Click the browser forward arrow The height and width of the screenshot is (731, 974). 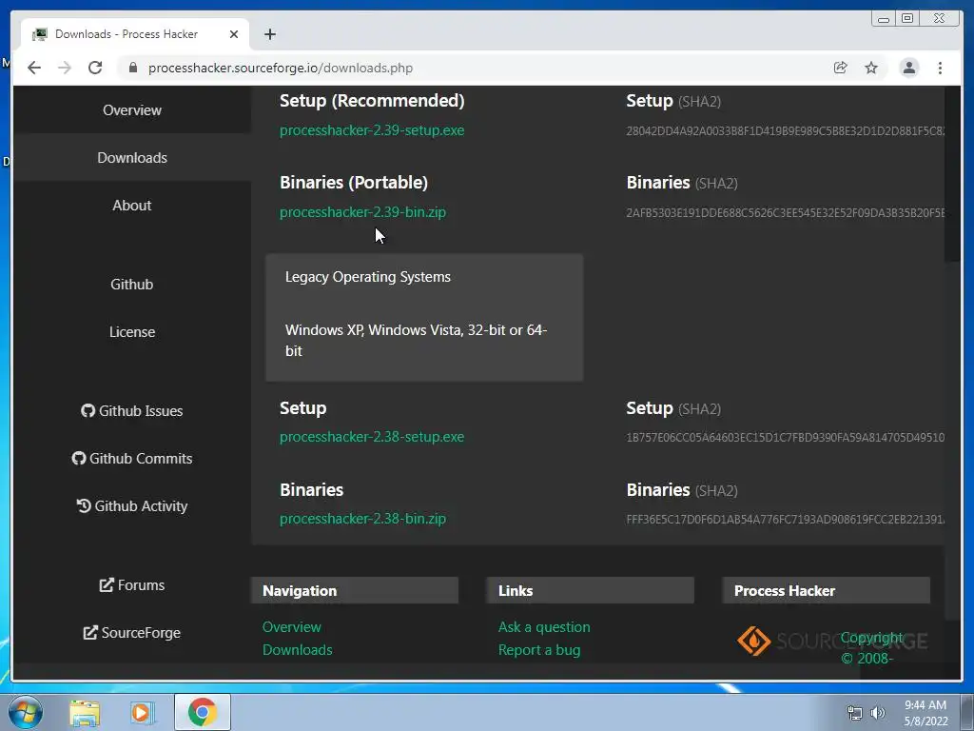[65, 68]
